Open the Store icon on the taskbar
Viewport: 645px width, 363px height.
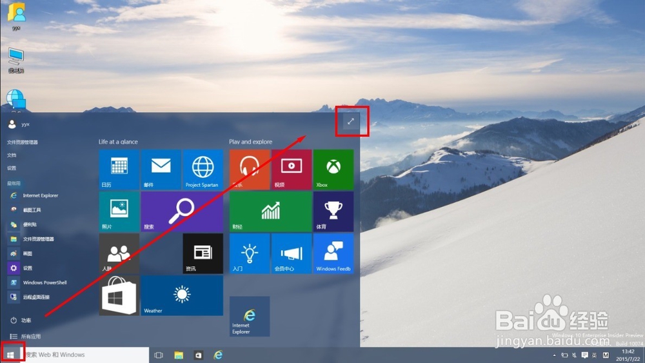(198, 355)
